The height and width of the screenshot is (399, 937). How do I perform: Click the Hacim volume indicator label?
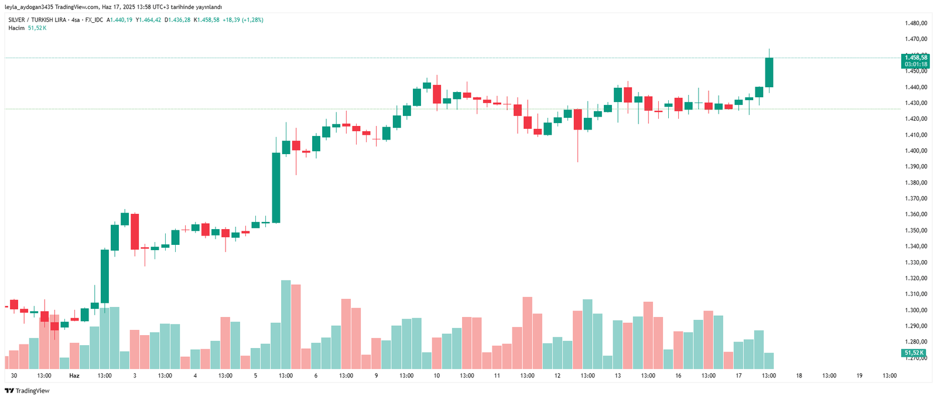coord(16,28)
